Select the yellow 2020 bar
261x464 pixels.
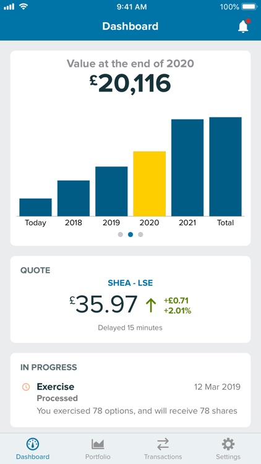point(150,184)
